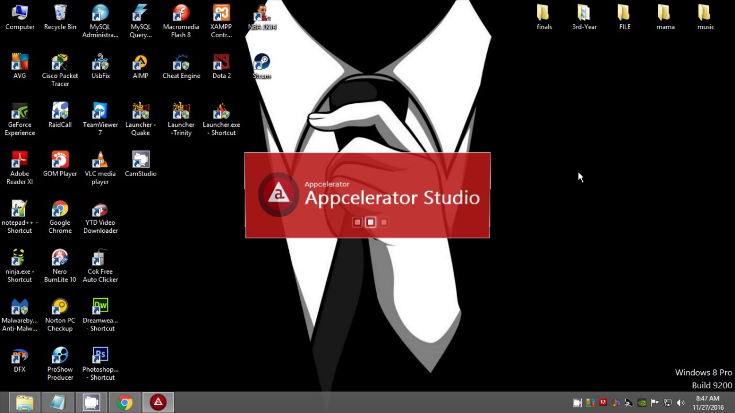Select the Dota 2 icon
This screenshot has height=413, width=735.
(x=221, y=67)
